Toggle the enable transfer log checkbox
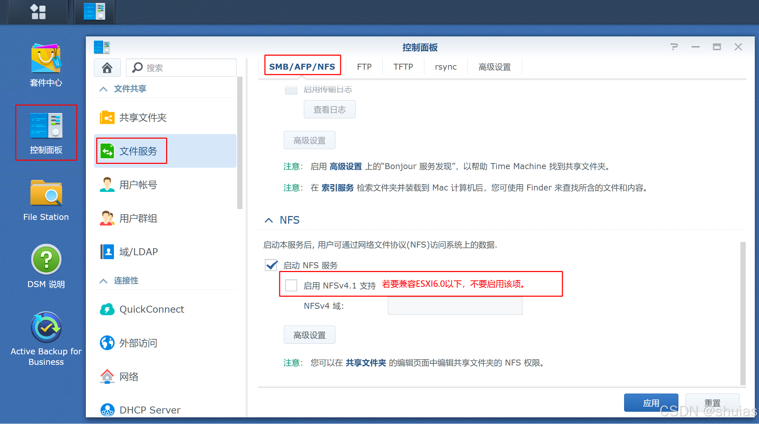This screenshot has height=424, width=759. point(291,90)
